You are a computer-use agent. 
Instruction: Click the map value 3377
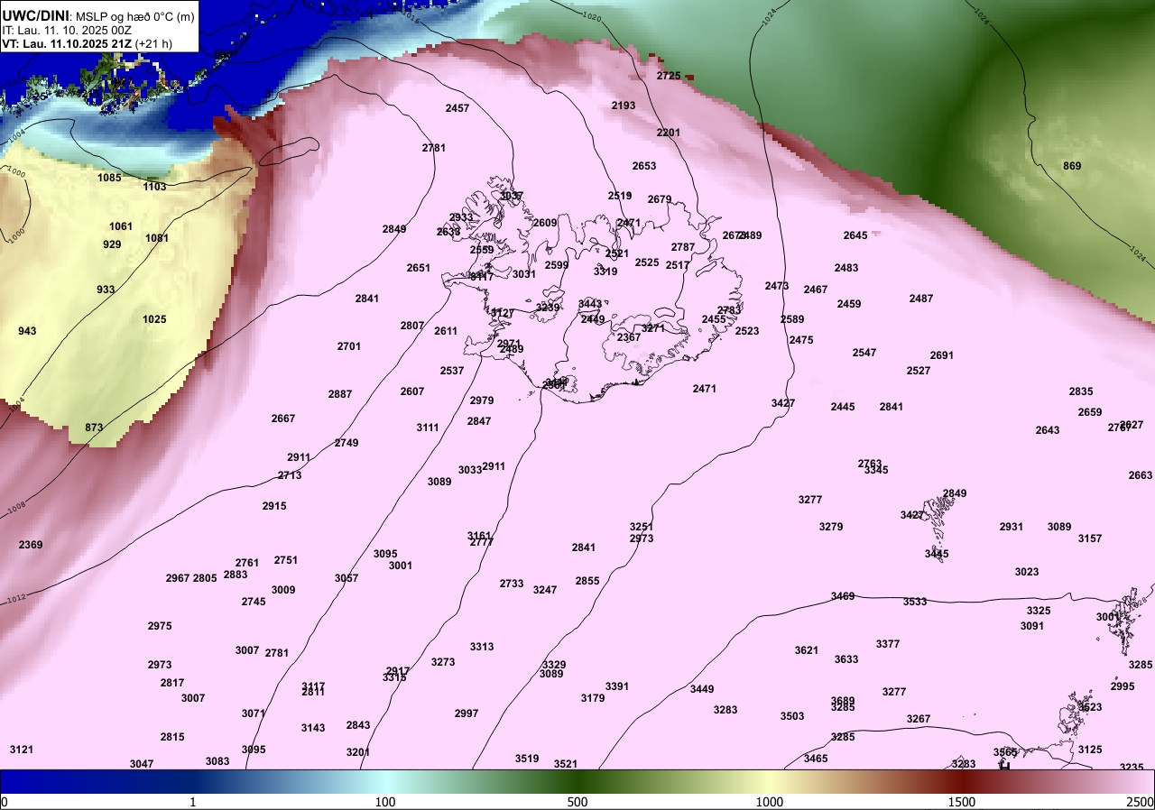[x=888, y=644]
